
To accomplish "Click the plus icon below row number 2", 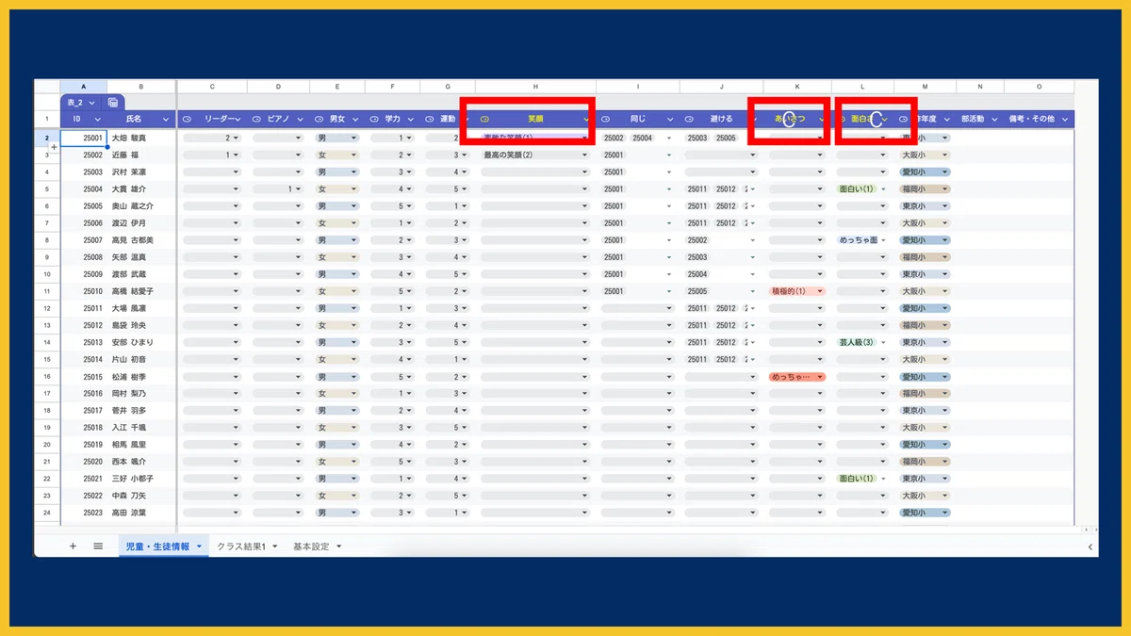I will click(x=54, y=147).
